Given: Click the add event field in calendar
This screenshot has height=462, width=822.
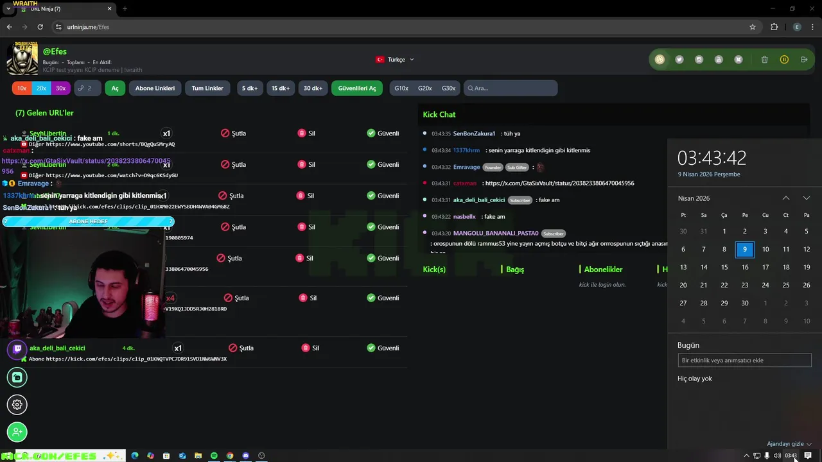Looking at the screenshot, I should tap(744, 361).
